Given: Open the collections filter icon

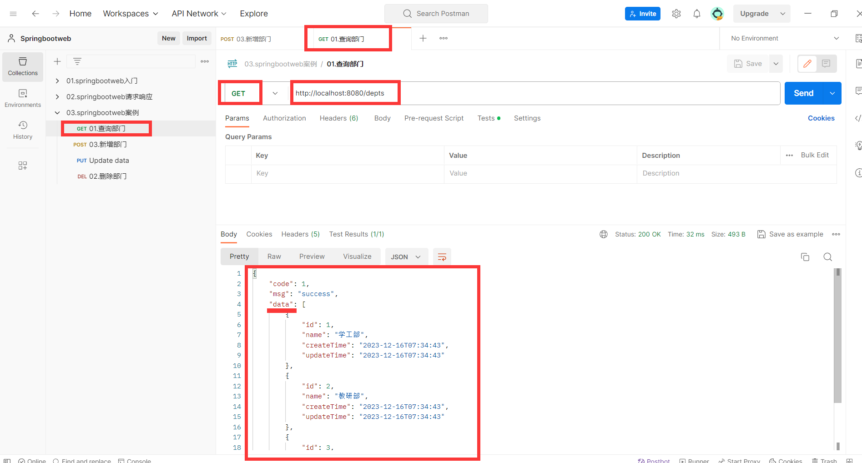Looking at the screenshot, I should click(x=77, y=61).
